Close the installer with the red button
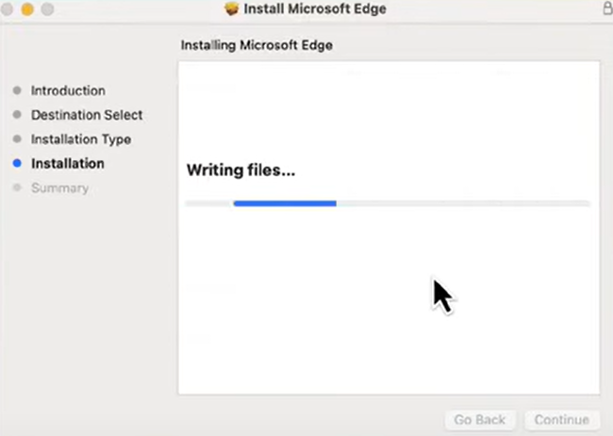The image size is (613, 436). point(8,9)
